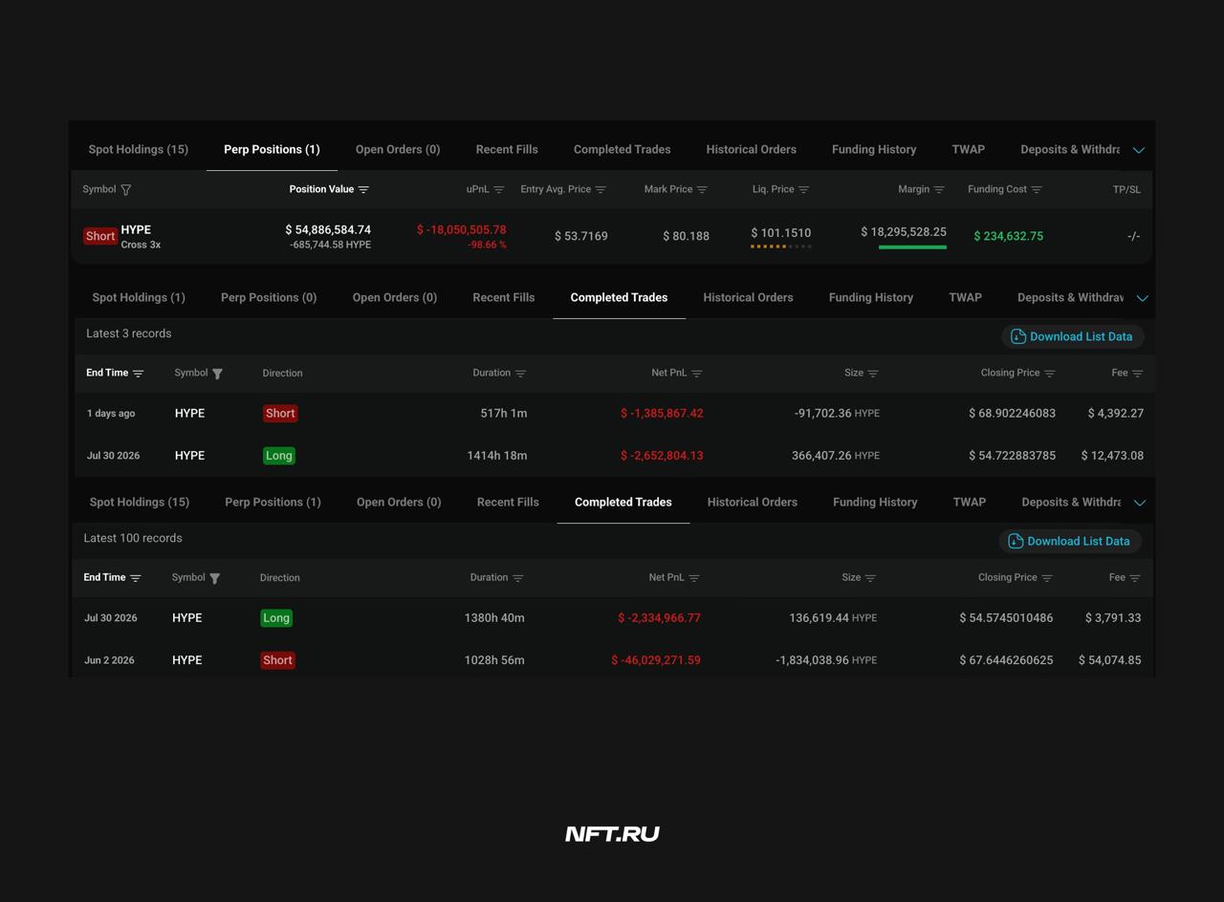1224x902 pixels.
Task: Click position size -685,744.58 HYPE
Action: click(x=330, y=246)
